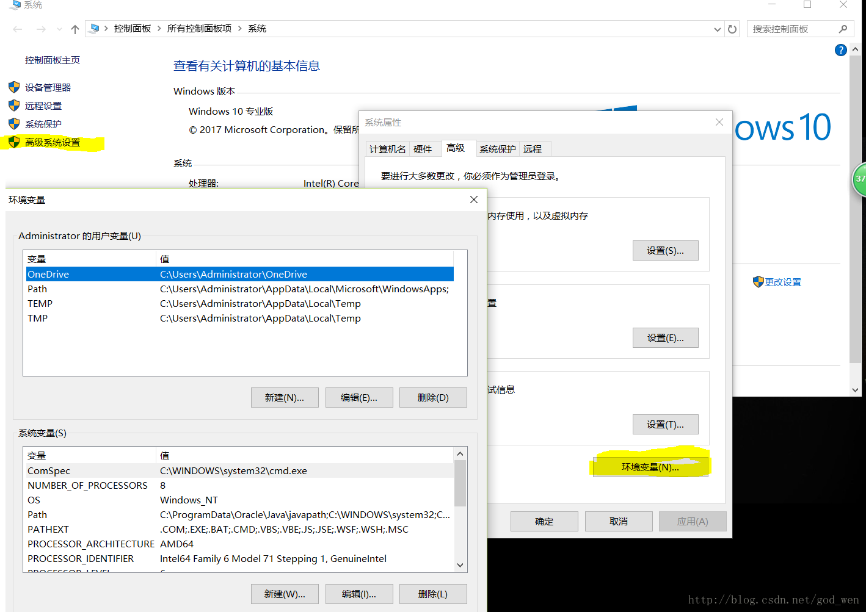Click the 设置(T)... startup button
866x612 pixels.
pos(665,424)
